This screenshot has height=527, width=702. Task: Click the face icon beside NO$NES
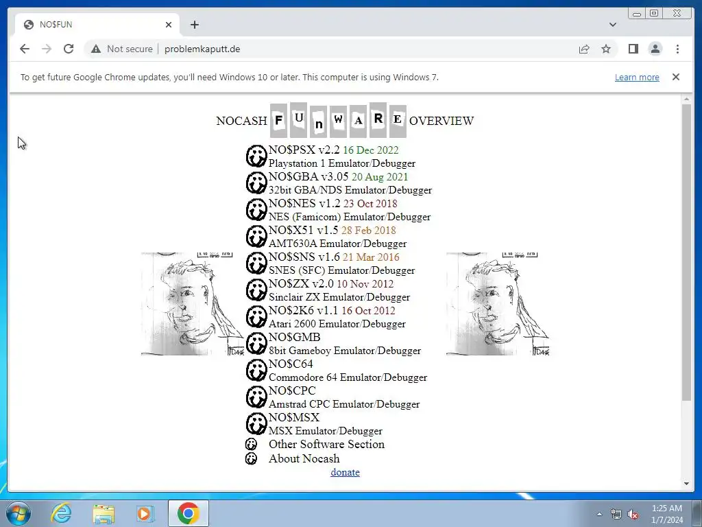[256, 210]
